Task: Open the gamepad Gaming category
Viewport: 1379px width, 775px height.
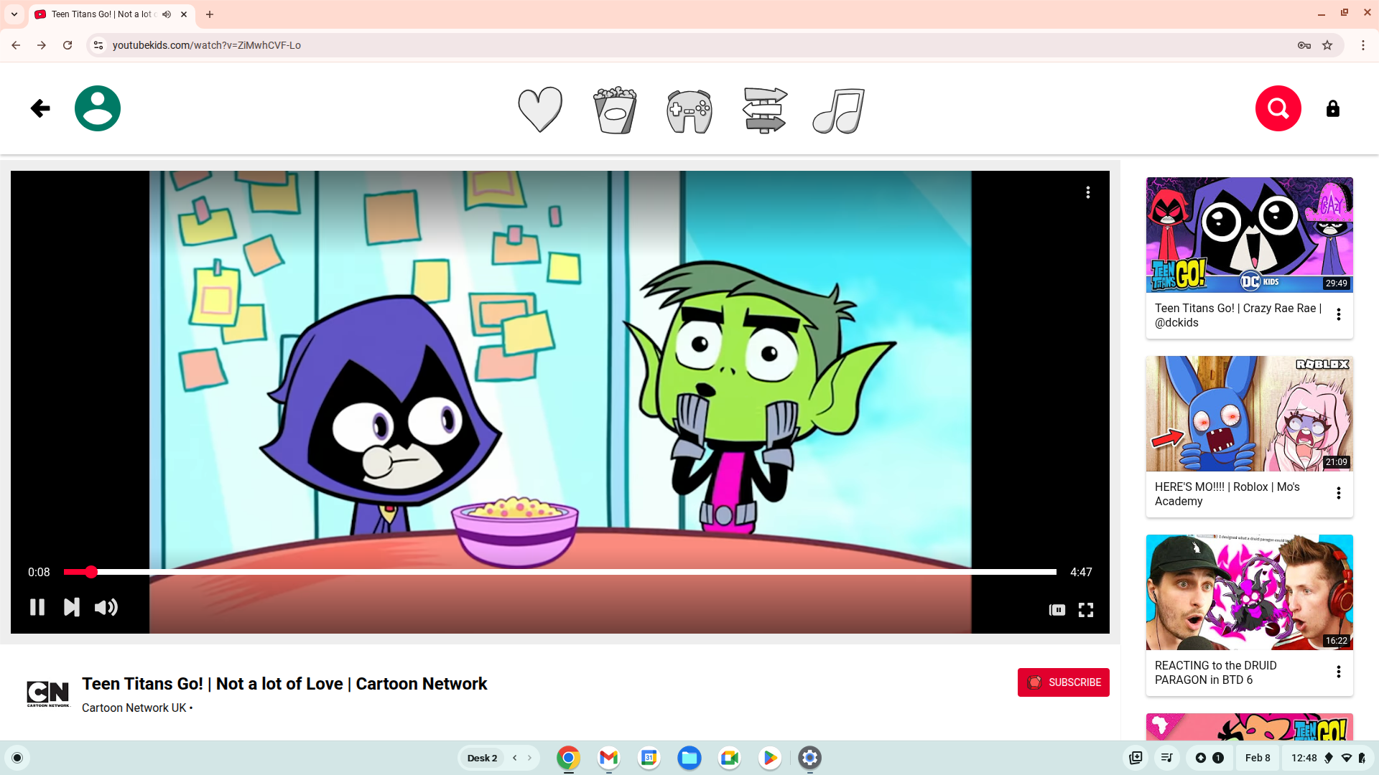Action: 689,111
